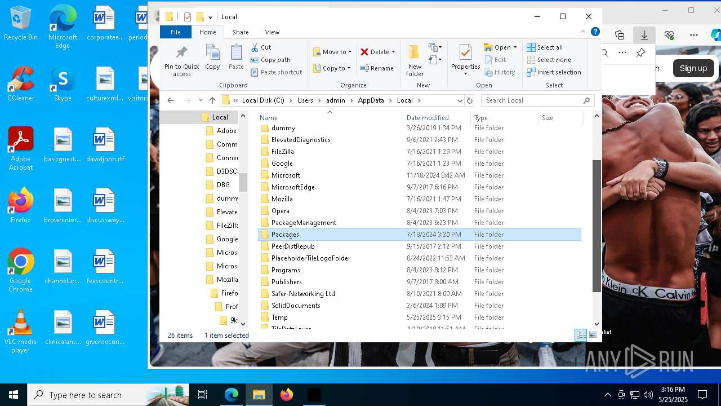This screenshot has height=406, width=721.
Task: Open Microsoft Edge from the taskbar
Action: pyautogui.click(x=232, y=395)
